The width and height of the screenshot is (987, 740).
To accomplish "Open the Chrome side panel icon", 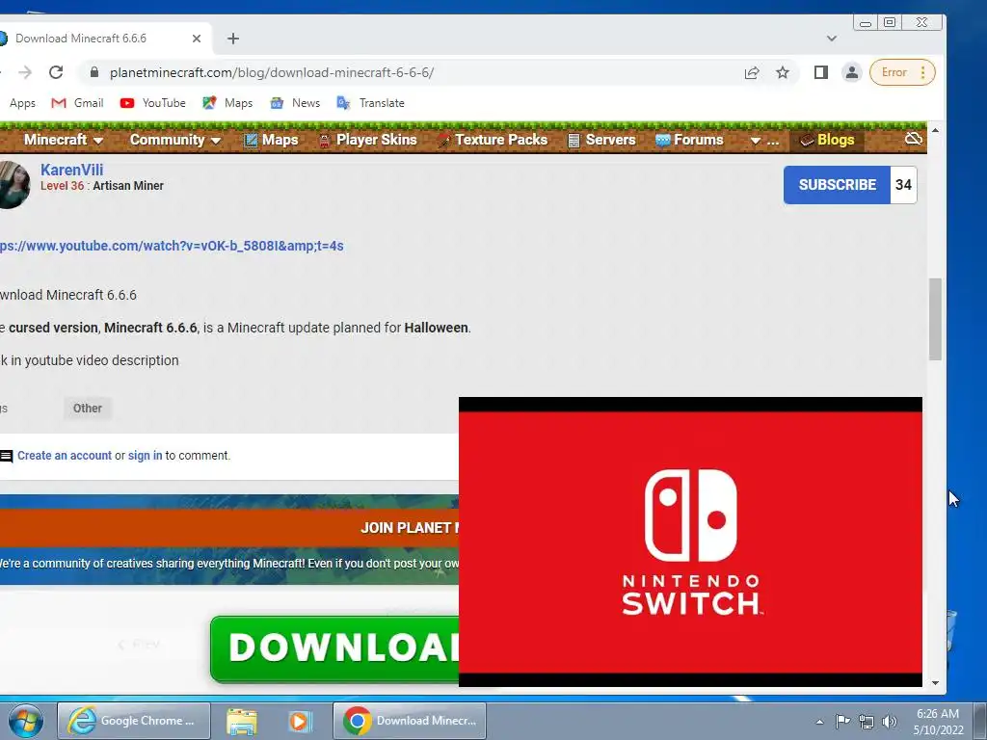I will 821,72.
